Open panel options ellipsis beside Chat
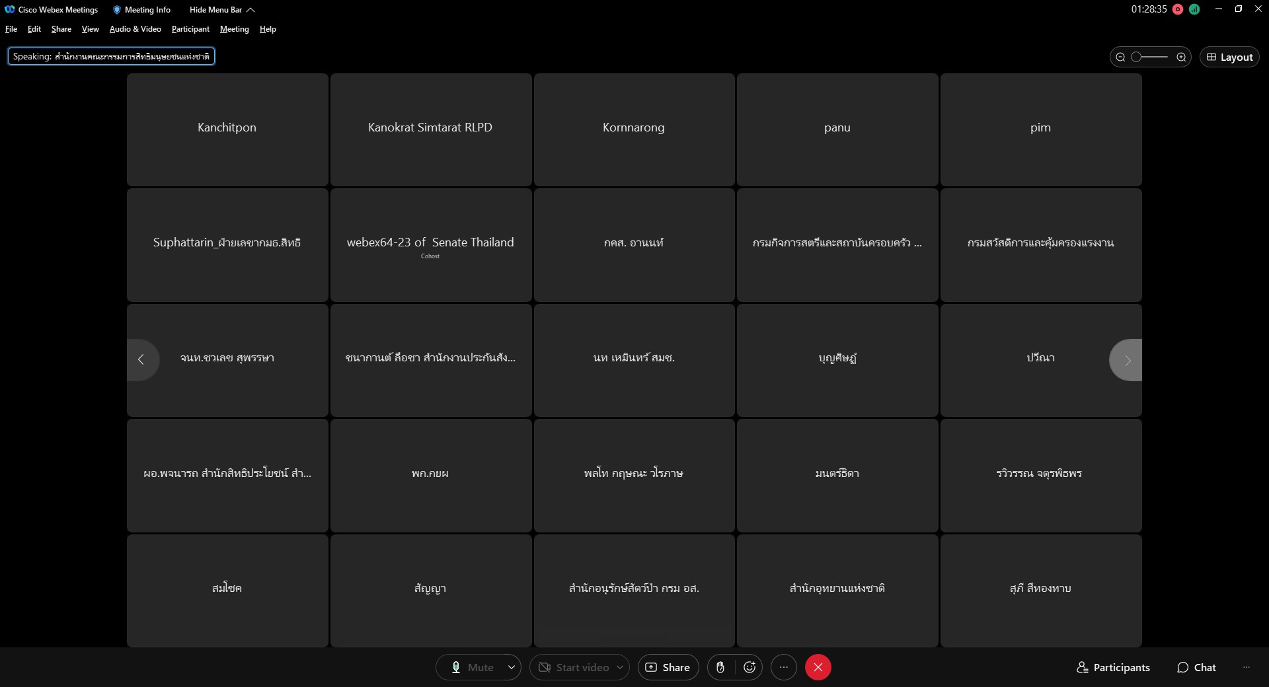This screenshot has height=687, width=1269. click(x=1246, y=667)
